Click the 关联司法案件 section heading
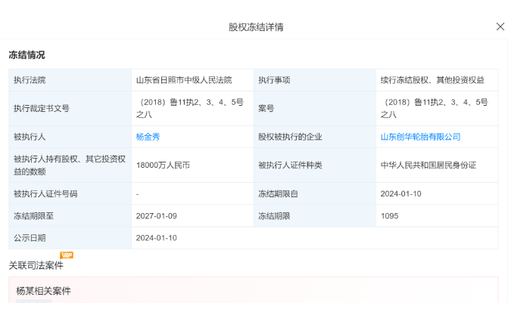The image size is (508, 312). click(36, 265)
